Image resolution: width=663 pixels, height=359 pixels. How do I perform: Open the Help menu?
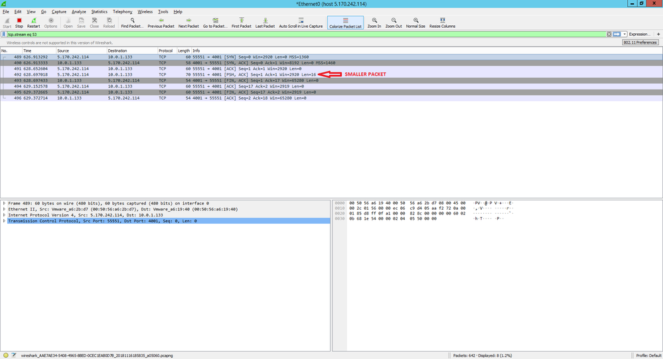pos(178,12)
